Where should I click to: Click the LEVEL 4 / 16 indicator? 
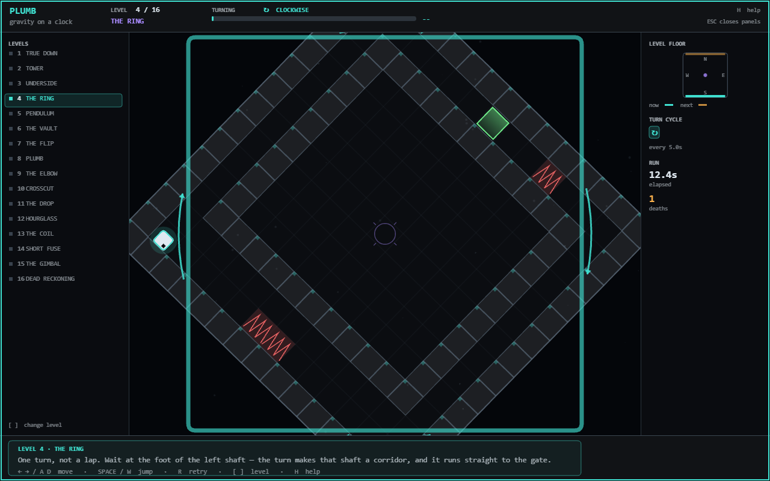coord(135,10)
